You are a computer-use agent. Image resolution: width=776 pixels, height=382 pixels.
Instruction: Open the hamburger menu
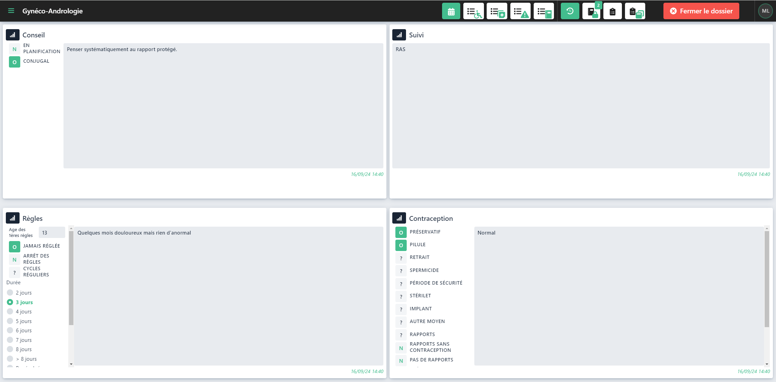(x=11, y=11)
